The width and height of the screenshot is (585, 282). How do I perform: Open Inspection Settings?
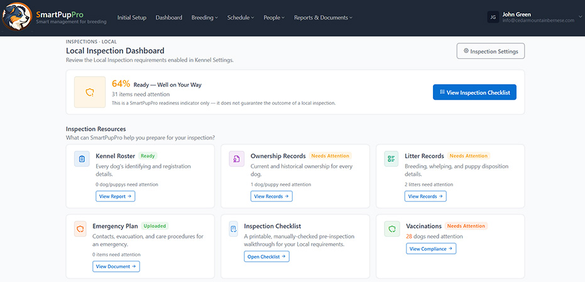[x=491, y=51]
